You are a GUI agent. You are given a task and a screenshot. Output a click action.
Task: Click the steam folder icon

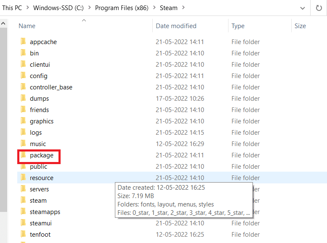pyautogui.click(x=24, y=200)
